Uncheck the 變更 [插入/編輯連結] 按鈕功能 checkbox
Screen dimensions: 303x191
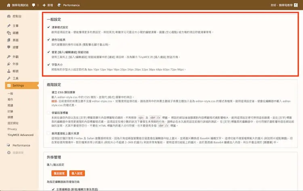[48, 52]
